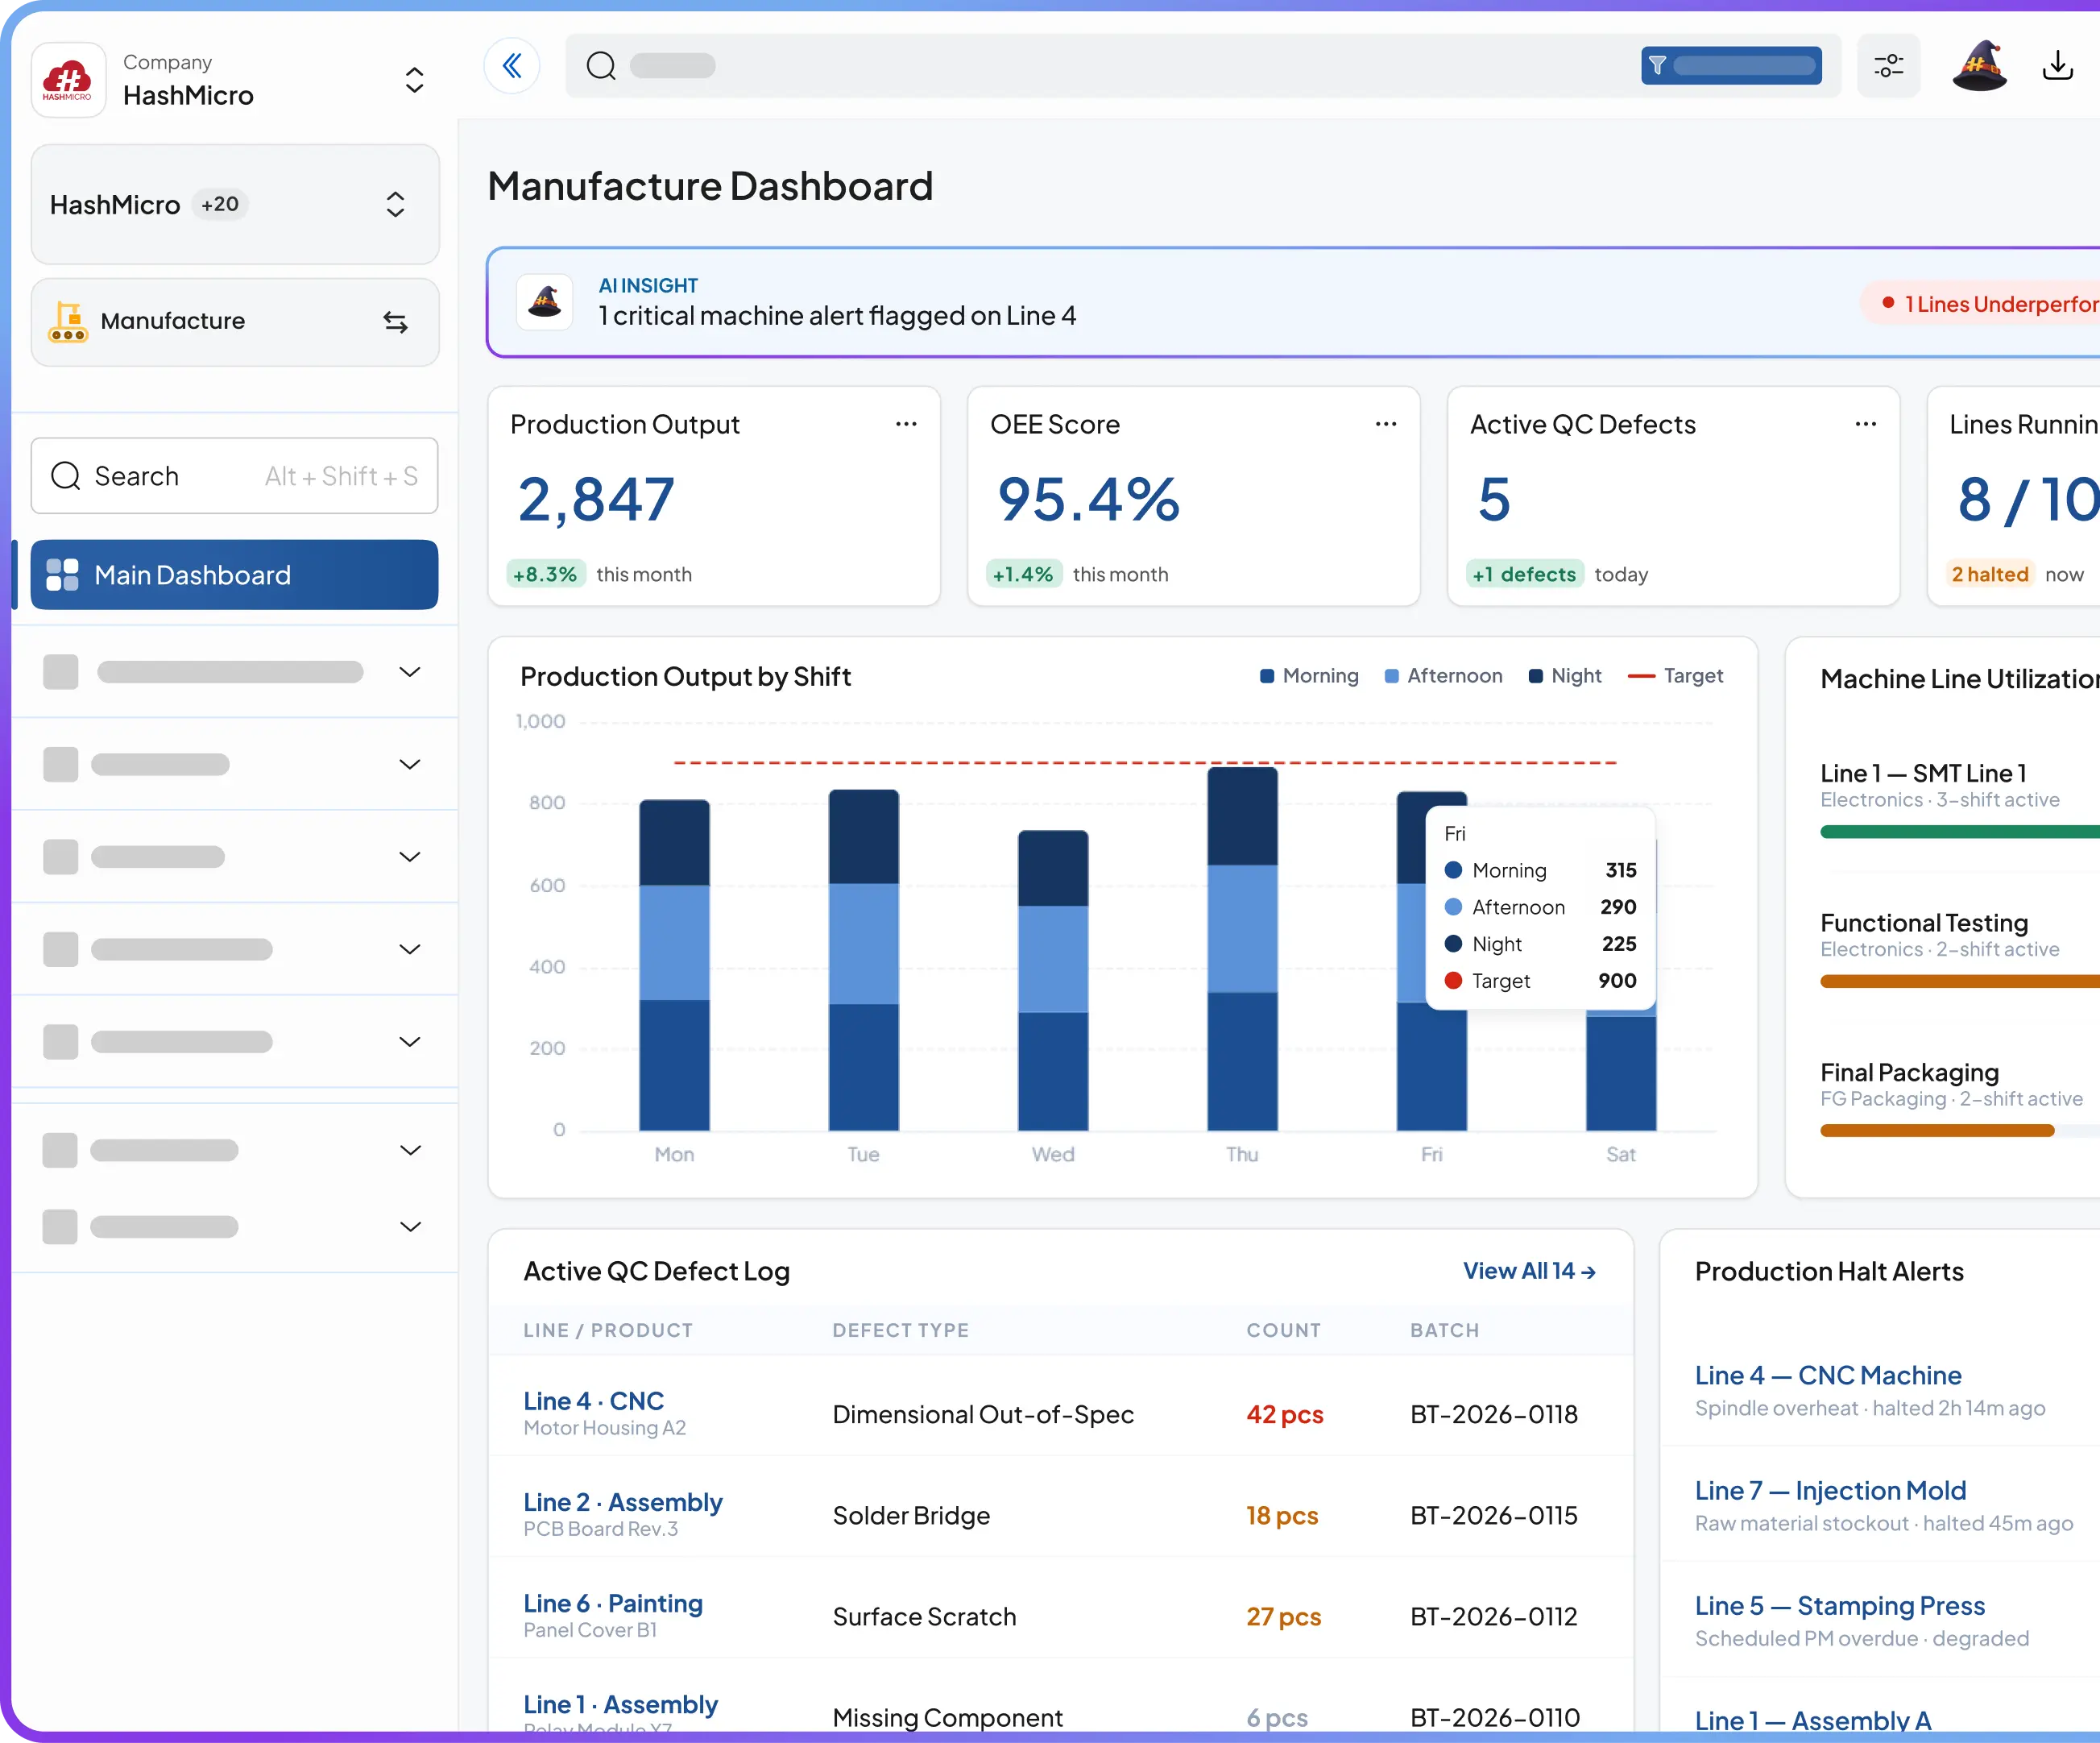Click Functional Testing utilization bar
Screen dimensions: 2100x1743
pos(1960,981)
